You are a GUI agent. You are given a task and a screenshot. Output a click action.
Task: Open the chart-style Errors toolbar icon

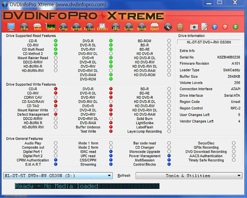pos(103,27)
